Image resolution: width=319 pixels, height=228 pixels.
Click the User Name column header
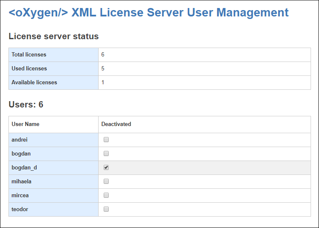(25, 124)
